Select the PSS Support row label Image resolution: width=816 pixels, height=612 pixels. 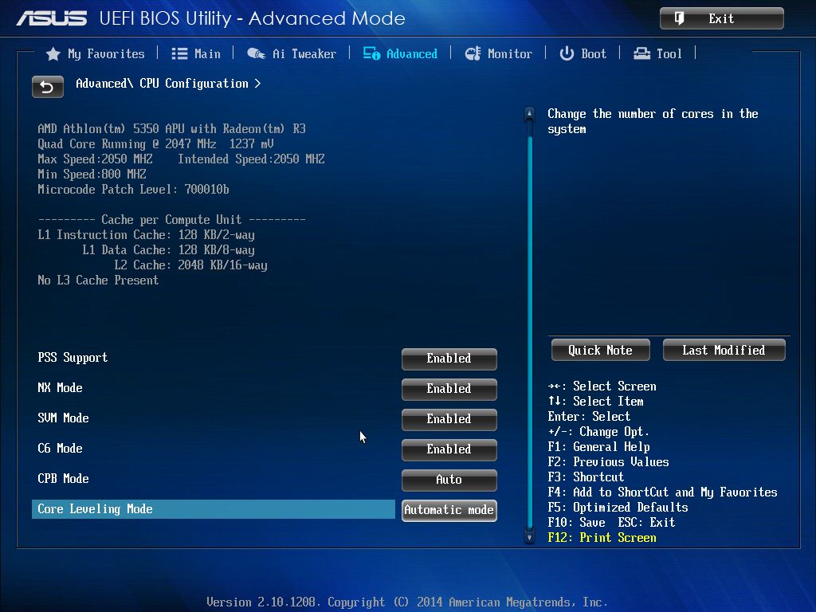73,358
